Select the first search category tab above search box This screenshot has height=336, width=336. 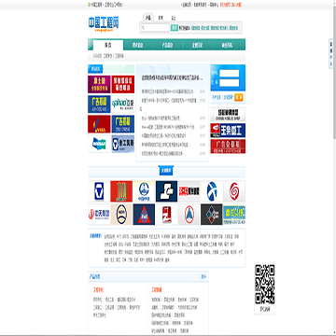point(148,18)
